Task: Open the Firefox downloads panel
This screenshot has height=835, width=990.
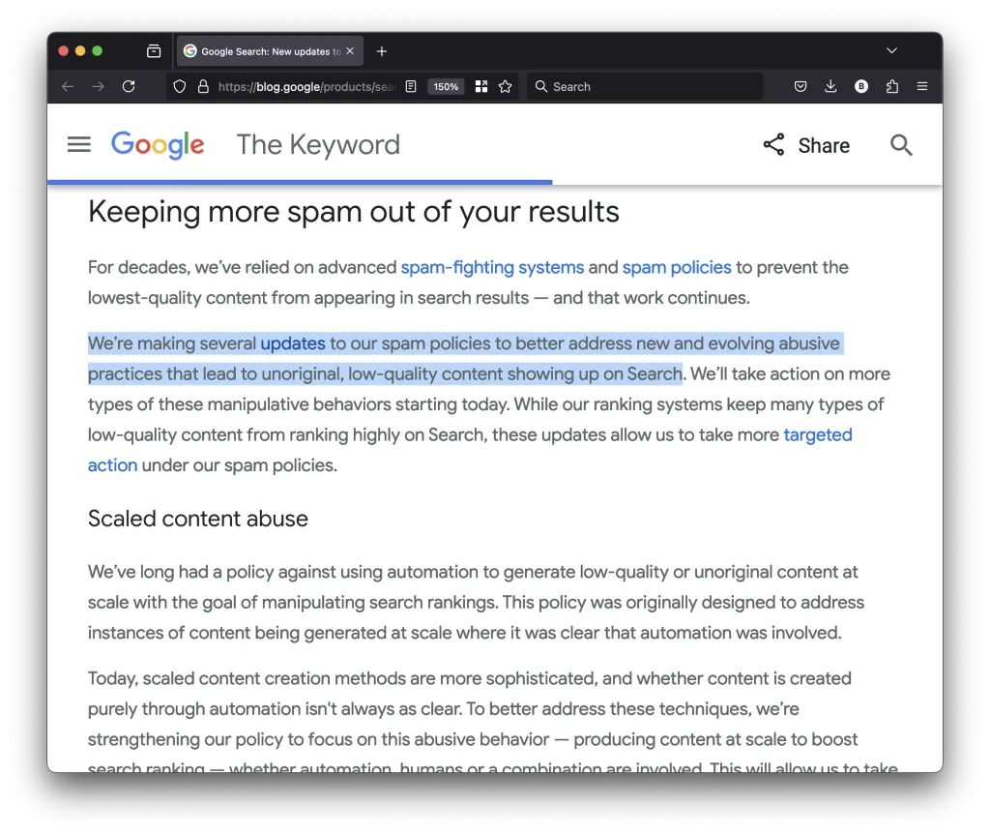Action: click(830, 87)
